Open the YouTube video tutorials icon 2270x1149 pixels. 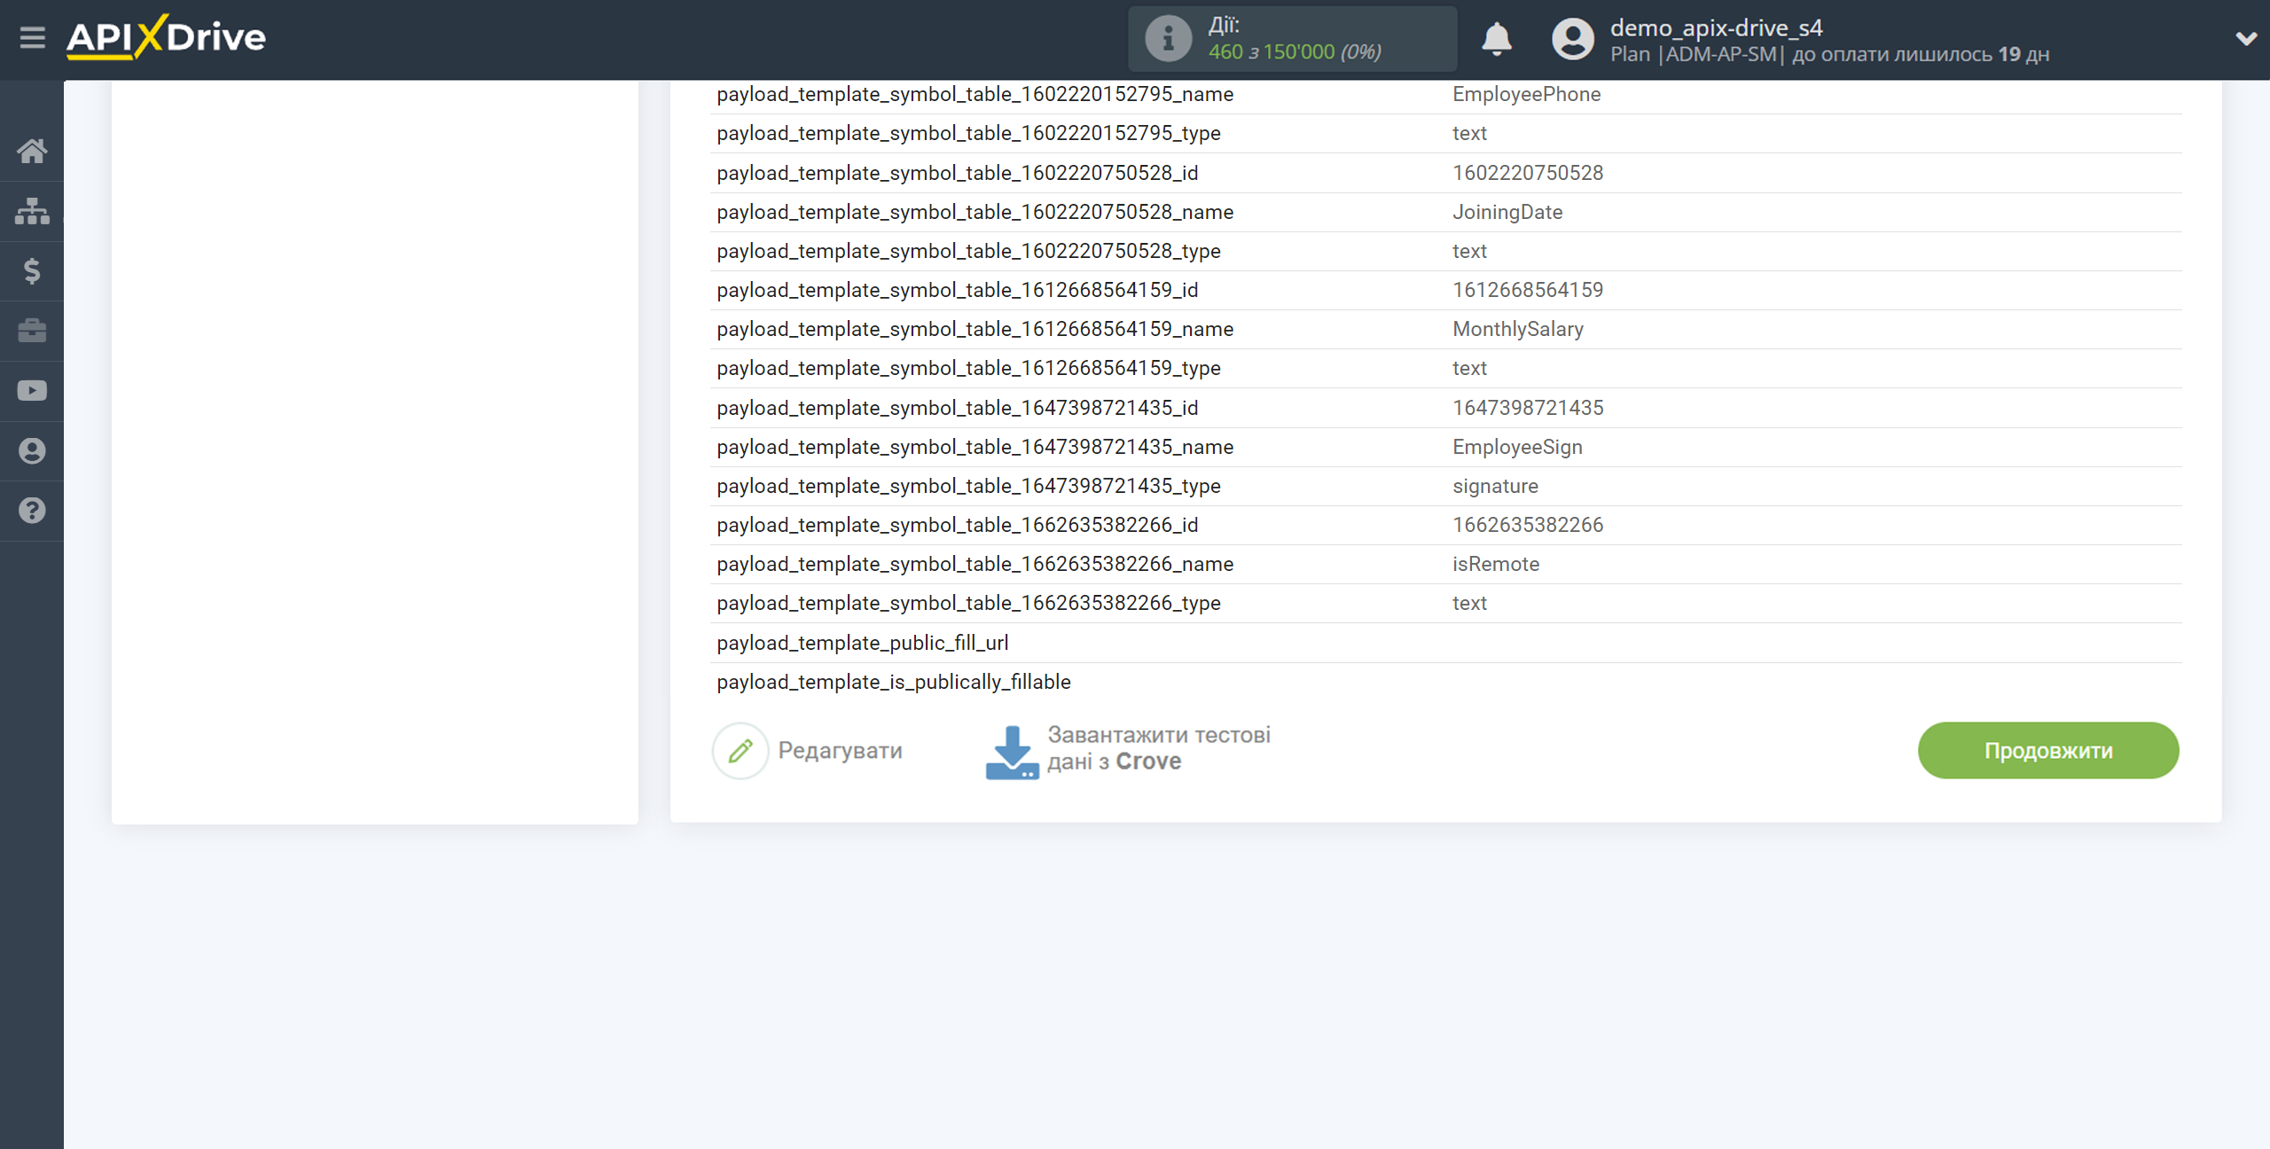click(x=32, y=391)
